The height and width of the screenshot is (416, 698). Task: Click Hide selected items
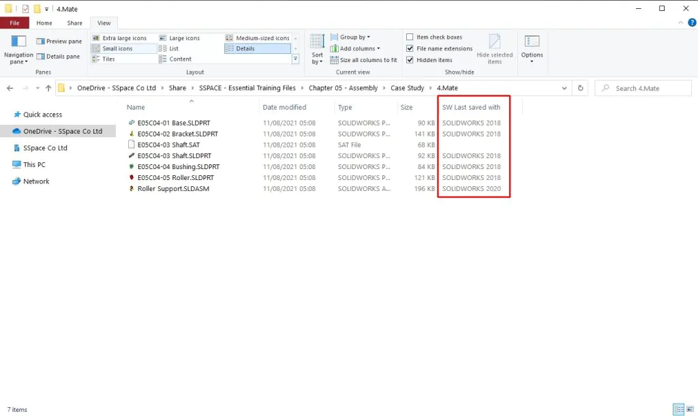click(495, 49)
